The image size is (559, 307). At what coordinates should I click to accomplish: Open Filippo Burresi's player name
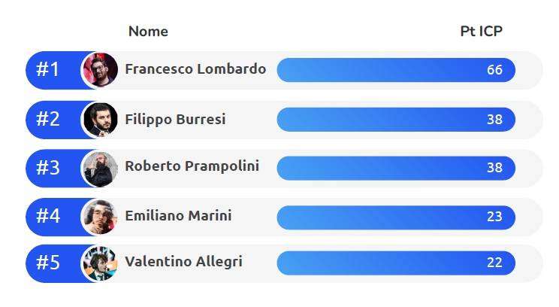pyautogui.click(x=175, y=120)
